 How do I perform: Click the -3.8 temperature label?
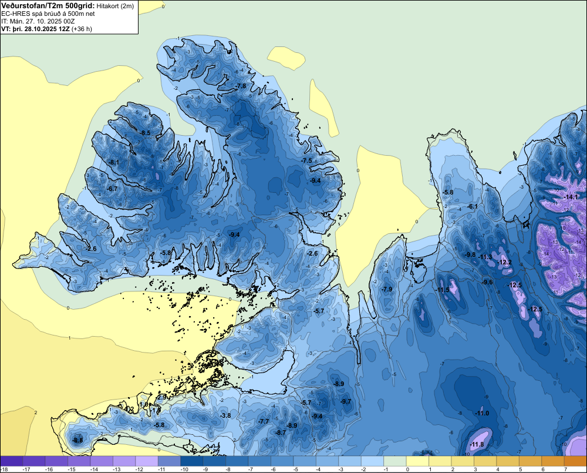click(x=225, y=415)
